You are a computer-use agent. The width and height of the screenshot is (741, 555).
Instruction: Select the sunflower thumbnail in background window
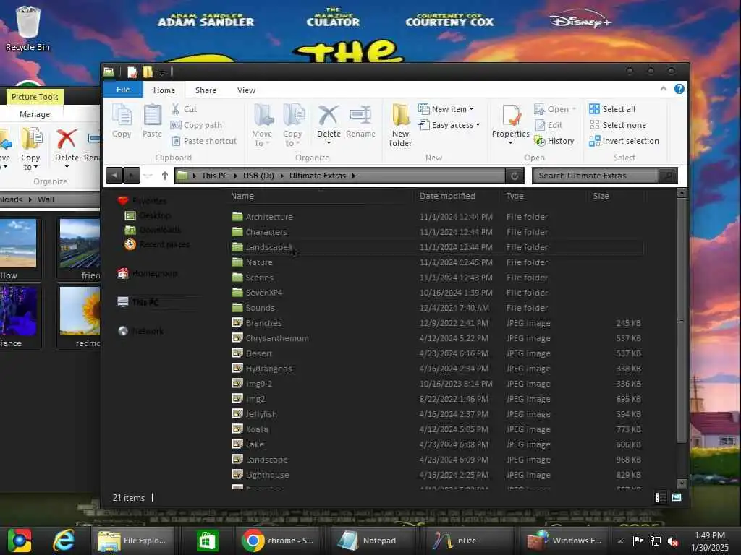[x=80, y=311]
